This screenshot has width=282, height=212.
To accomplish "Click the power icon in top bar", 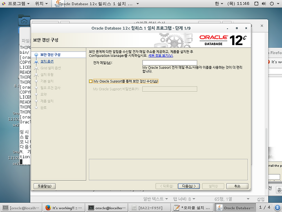I will point(272,4).
